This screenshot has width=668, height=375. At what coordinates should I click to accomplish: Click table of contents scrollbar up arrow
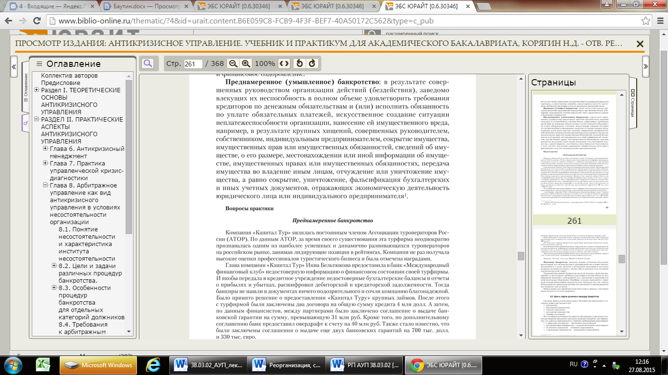[x=129, y=75]
